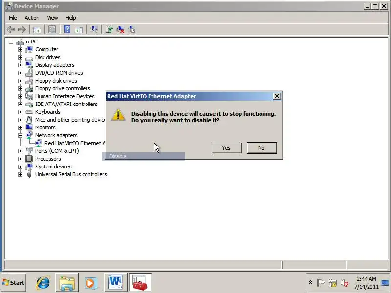Screen dimensions: 391x293
Task: Click the Disable context menu entry
Action: (143, 156)
